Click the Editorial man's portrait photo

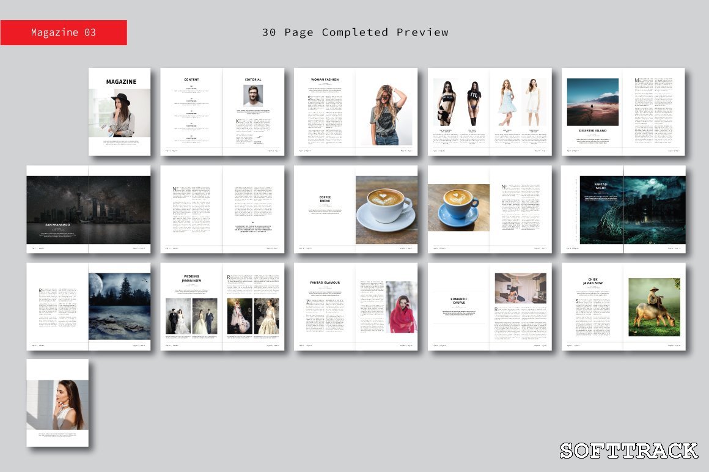click(x=253, y=95)
